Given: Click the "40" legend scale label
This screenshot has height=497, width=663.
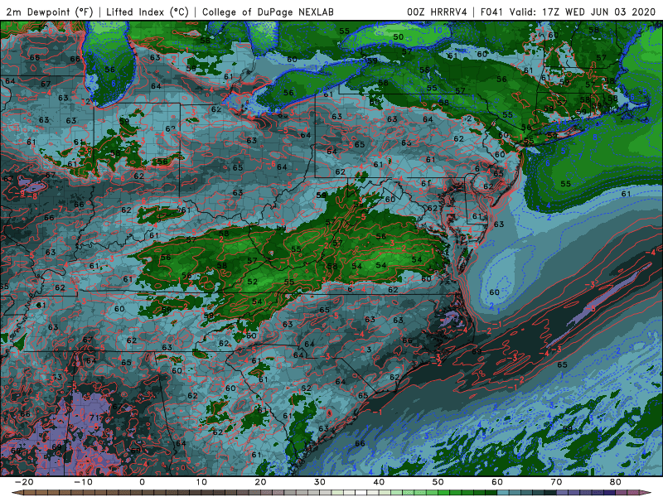Looking at the screenshot, I should click(x=379, y=482).
